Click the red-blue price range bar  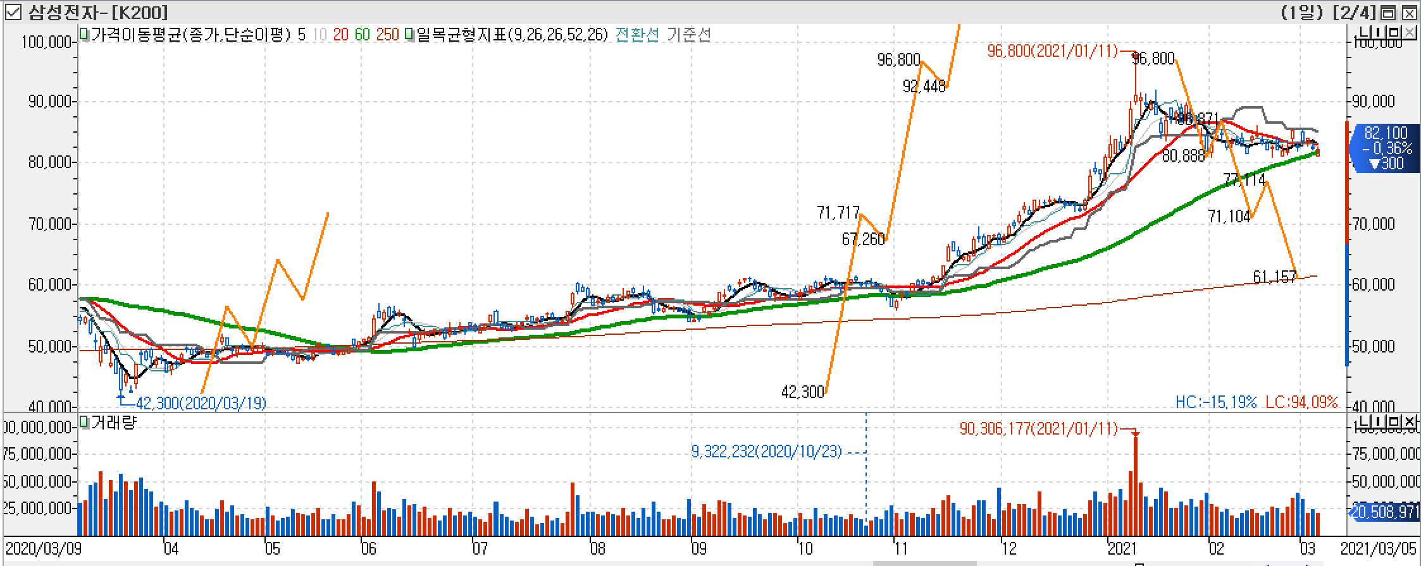coord(1347,243)
